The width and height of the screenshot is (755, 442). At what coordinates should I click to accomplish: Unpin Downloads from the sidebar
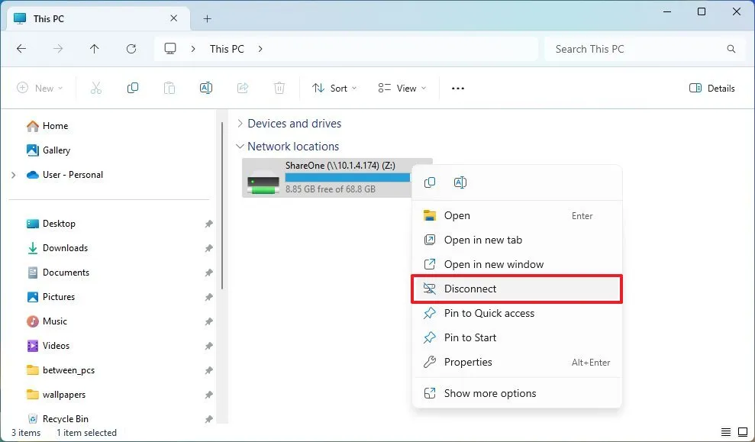208,248
